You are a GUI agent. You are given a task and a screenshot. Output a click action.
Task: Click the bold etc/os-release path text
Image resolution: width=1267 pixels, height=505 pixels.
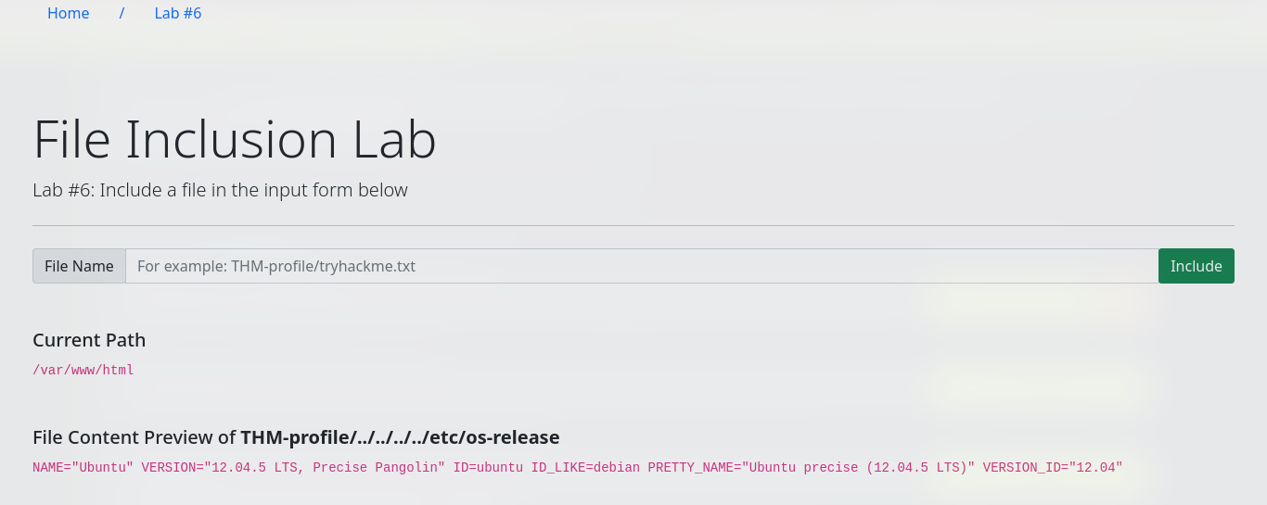[x=494, y=437]
